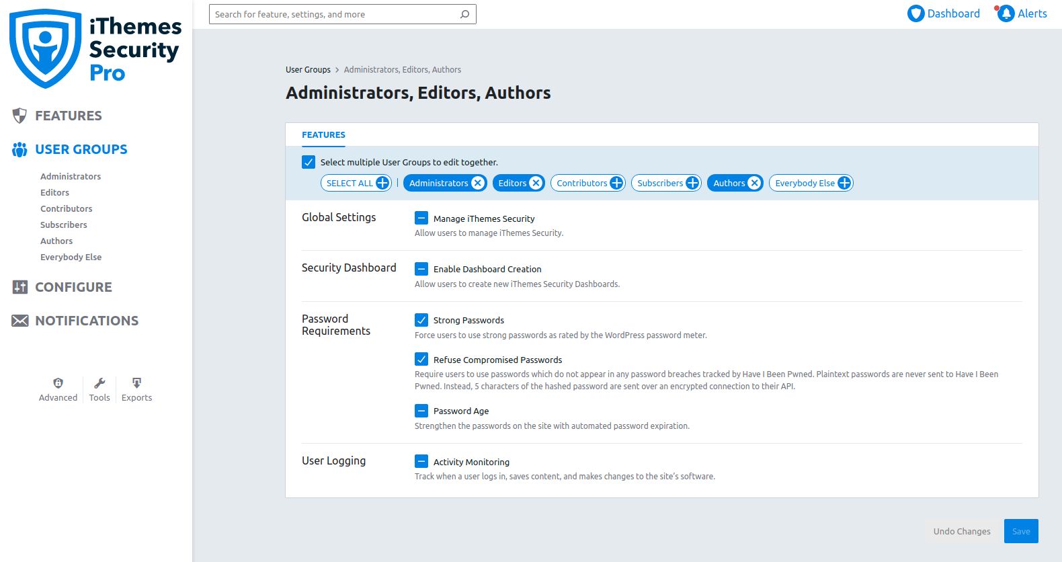Toggle Enable Dashboard Creation checkbox
Image resolution: width=1062 pixels, height=562 pixels.
click(421, 269)
